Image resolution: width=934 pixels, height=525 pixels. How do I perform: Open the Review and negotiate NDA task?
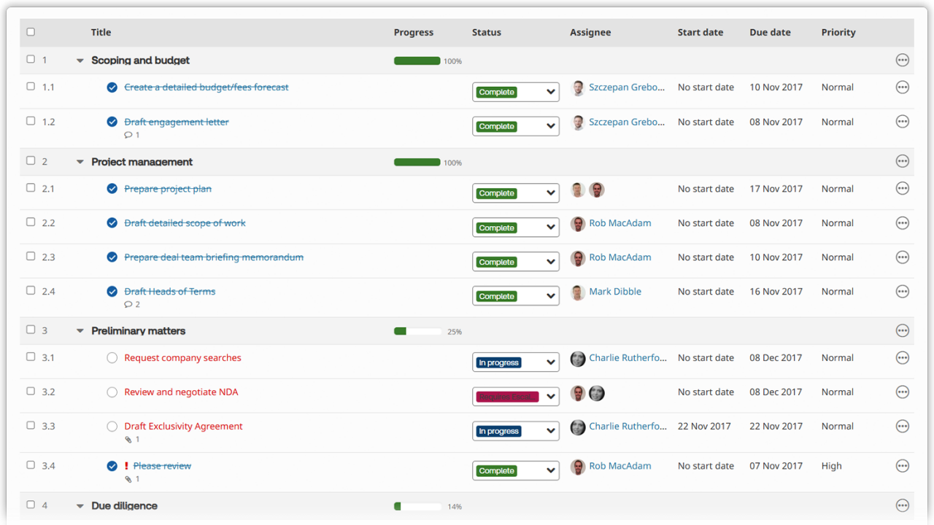[181, 392]
